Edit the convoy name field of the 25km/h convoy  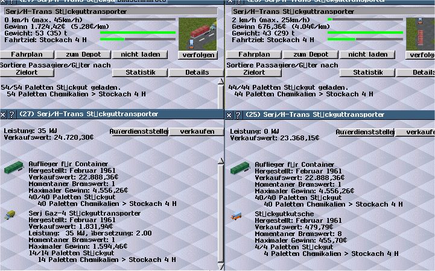pyautogui.click(x=333, y=11)
